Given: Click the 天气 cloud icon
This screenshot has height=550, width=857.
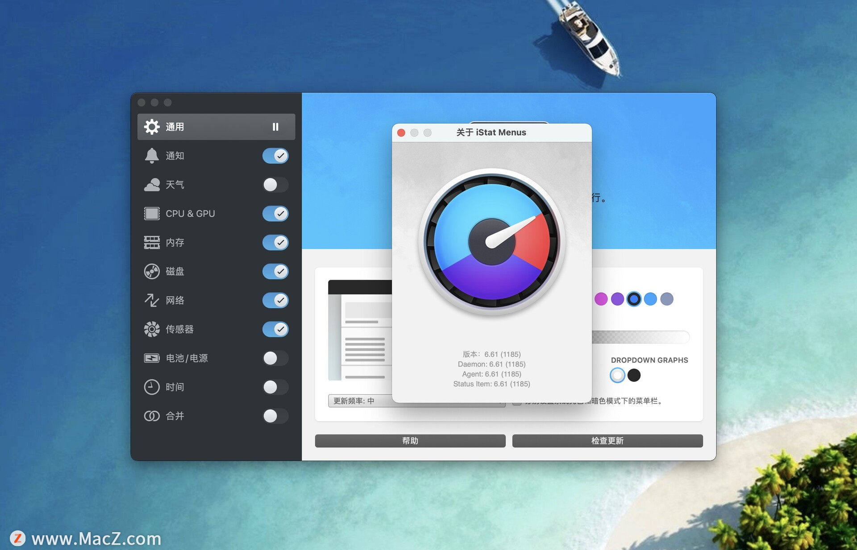Looking at the screenshot, I should (152, 185).
